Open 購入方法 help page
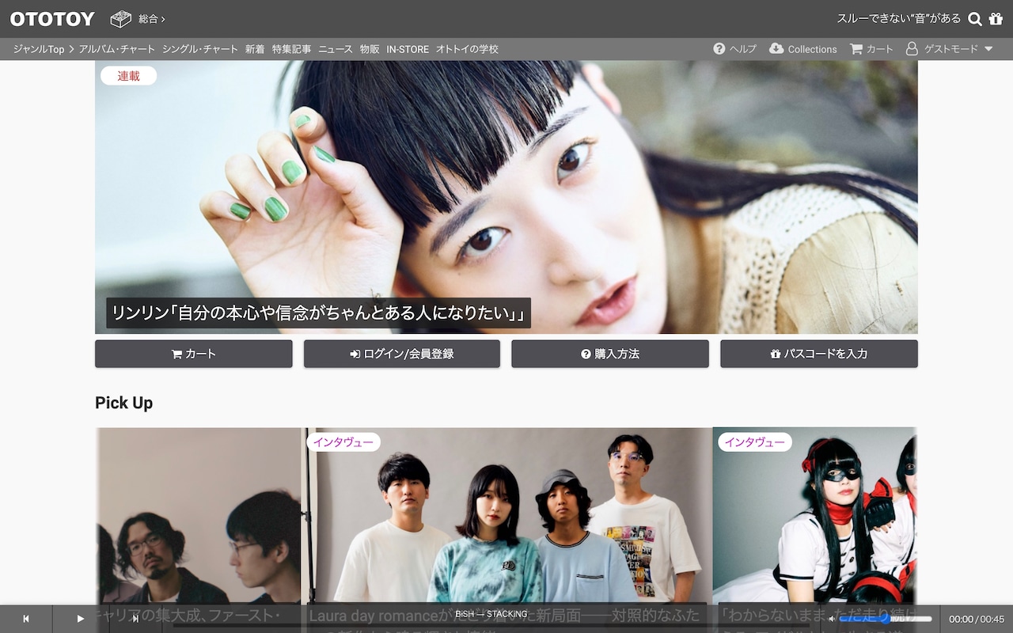This screenshot has width=1013, height=633. [x=610, y=354]
